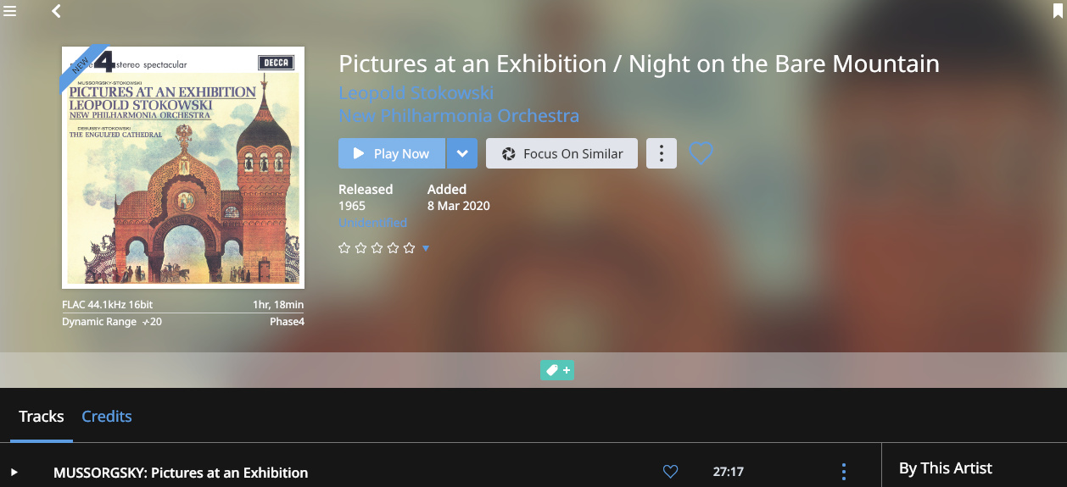Favorite the Mussorgsky track heart
1067x487 pixels.
[670, 472]
